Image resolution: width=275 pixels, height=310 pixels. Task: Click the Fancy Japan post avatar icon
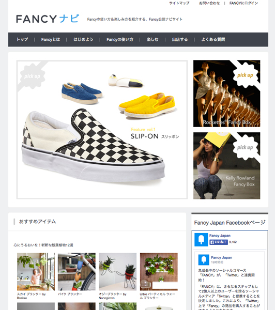click(204, 259)
